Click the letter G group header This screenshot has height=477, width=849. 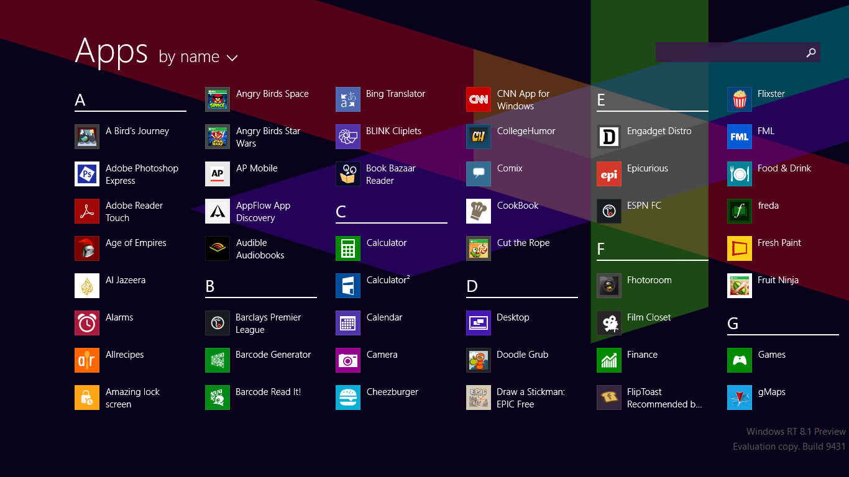tap(783, 324)
